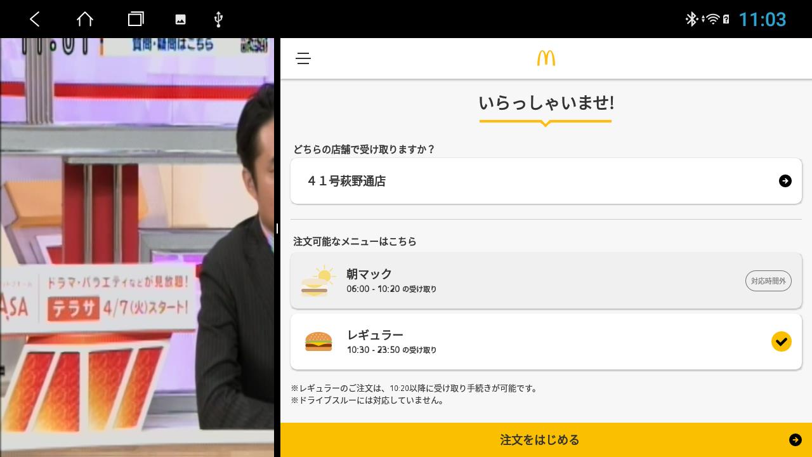Tap the split-screen divider handle

(x=277, y=228)
